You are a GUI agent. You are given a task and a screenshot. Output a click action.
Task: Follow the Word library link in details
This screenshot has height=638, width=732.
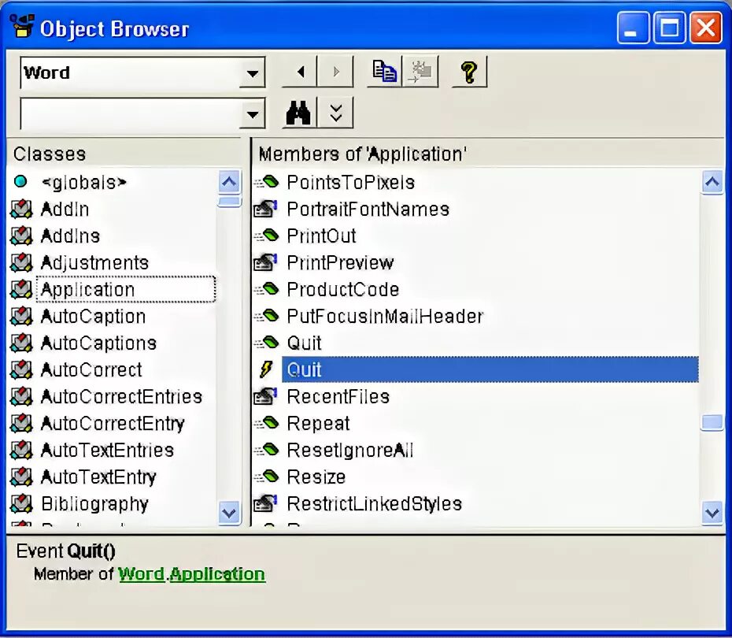(141, 574)
